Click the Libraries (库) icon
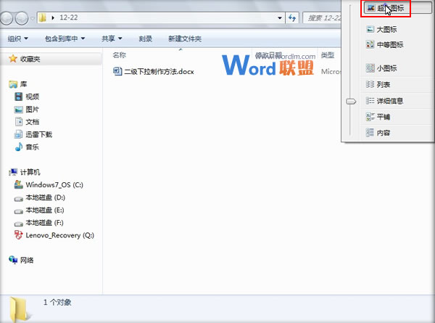The image size is (435, 323). [13, 84]
